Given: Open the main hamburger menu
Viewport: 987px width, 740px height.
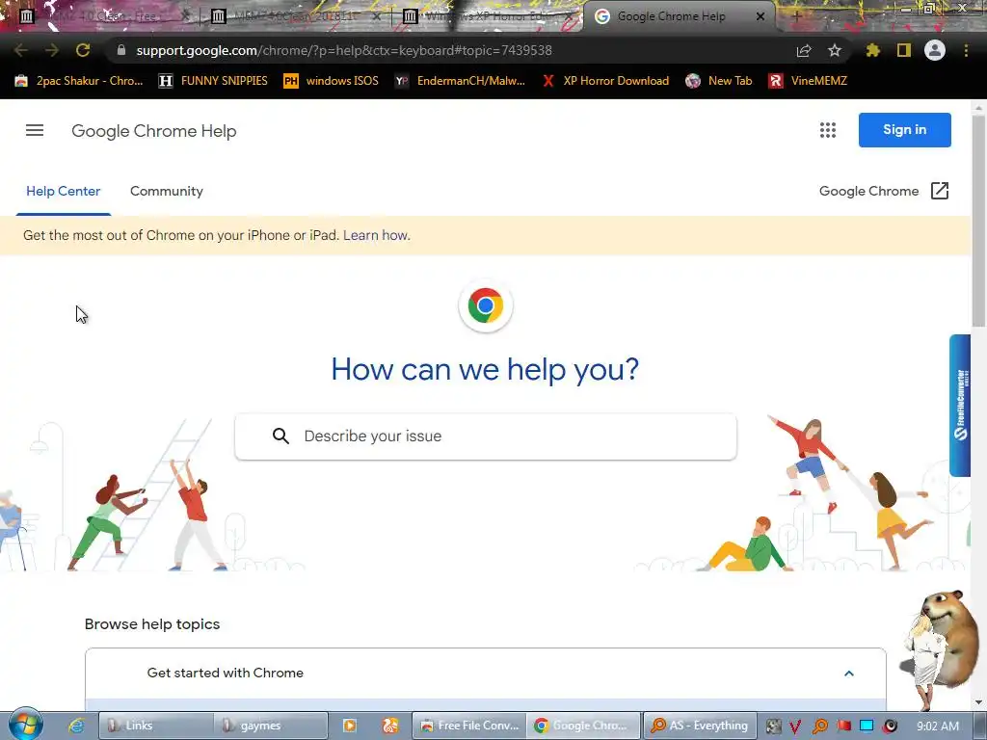Looking at the screenshot, I should (35, 130).
